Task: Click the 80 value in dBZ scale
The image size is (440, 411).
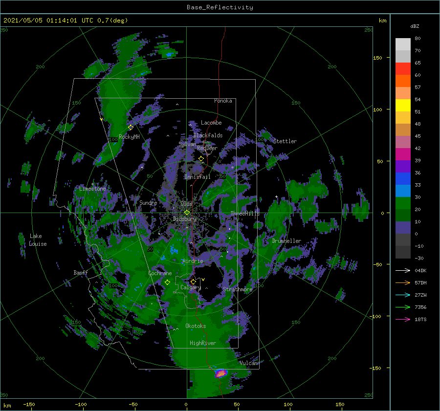Action: (418, 39)
